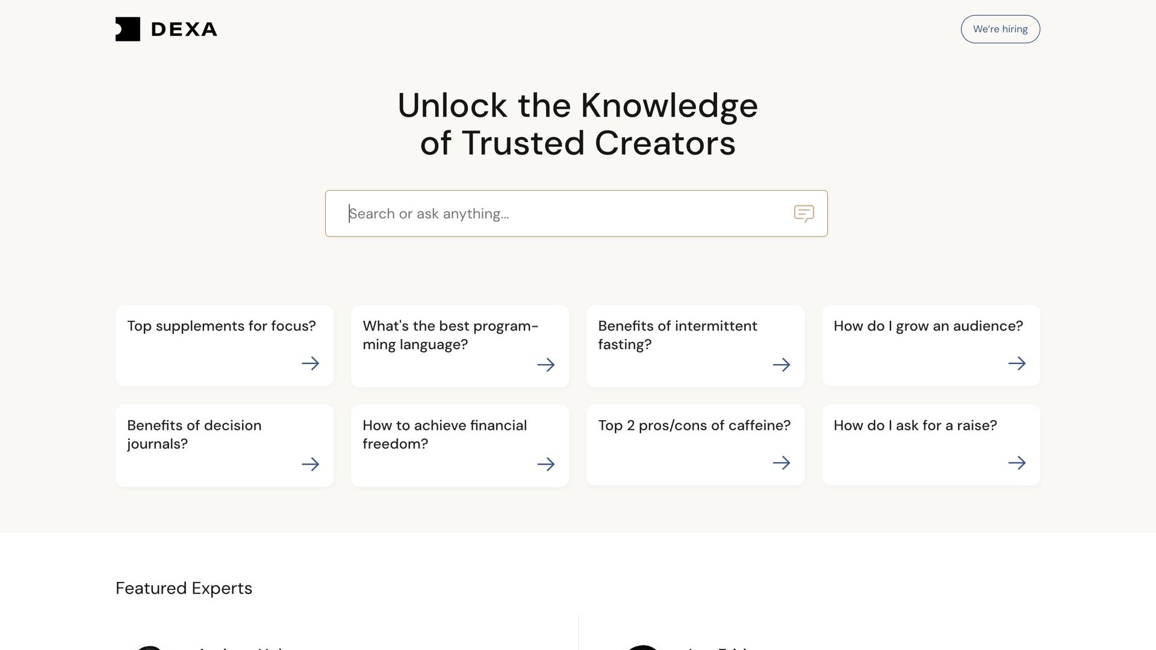Image resolution: width=1156 pixels, height=650 pixels.
Task: Click arrow on caffeine pros/cons card
Action: [782, 463]
